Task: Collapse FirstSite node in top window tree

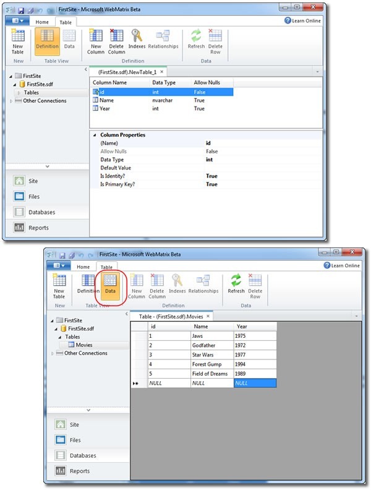Action: pyautogui.click(x=11, y=76)
